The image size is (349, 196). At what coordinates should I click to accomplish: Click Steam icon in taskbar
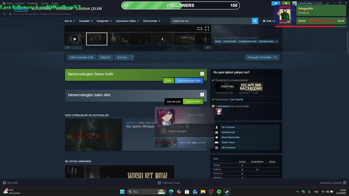[227, 192]
